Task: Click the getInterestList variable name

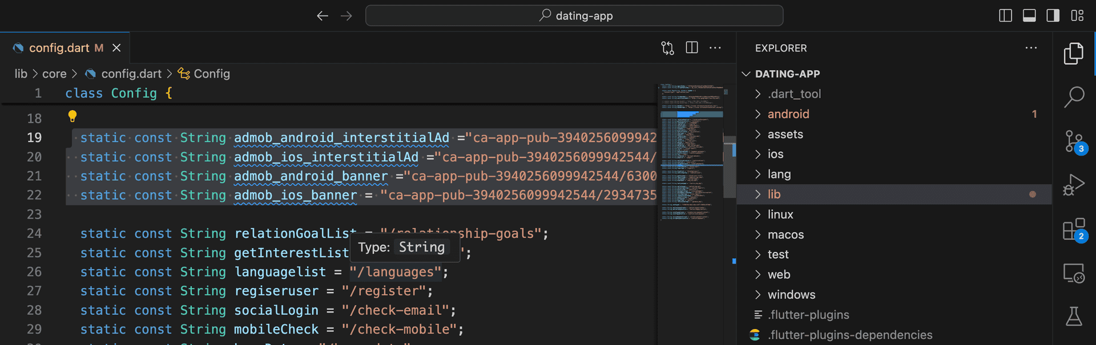Action: 291,253
